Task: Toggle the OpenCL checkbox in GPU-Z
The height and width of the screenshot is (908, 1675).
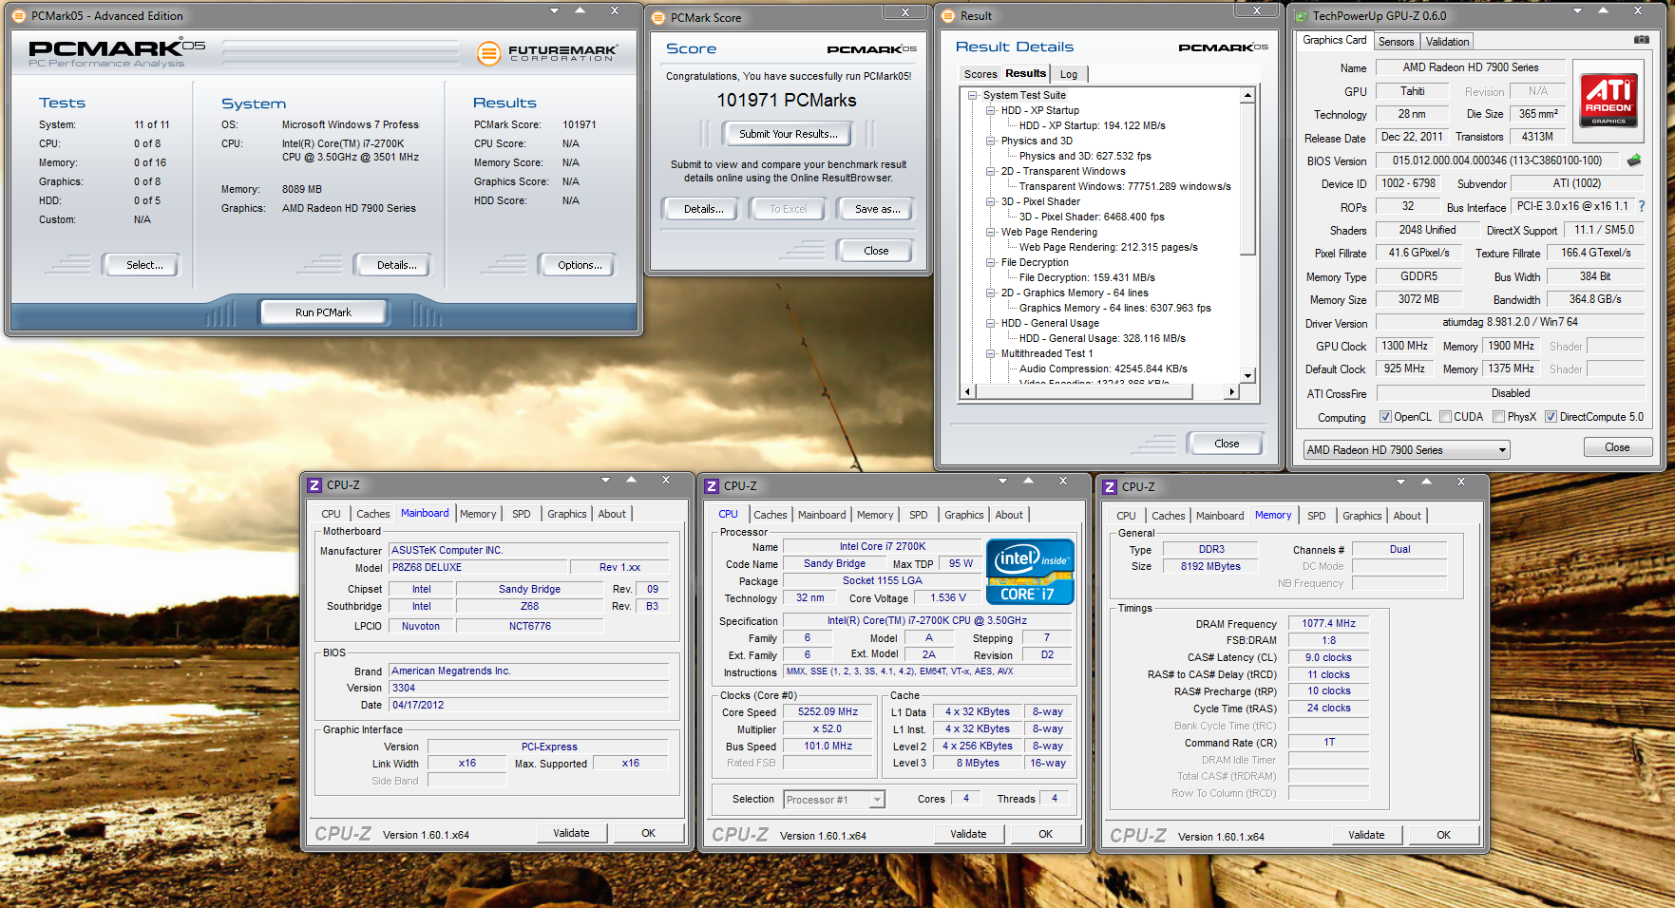Action: click(x=1385, y=417)
